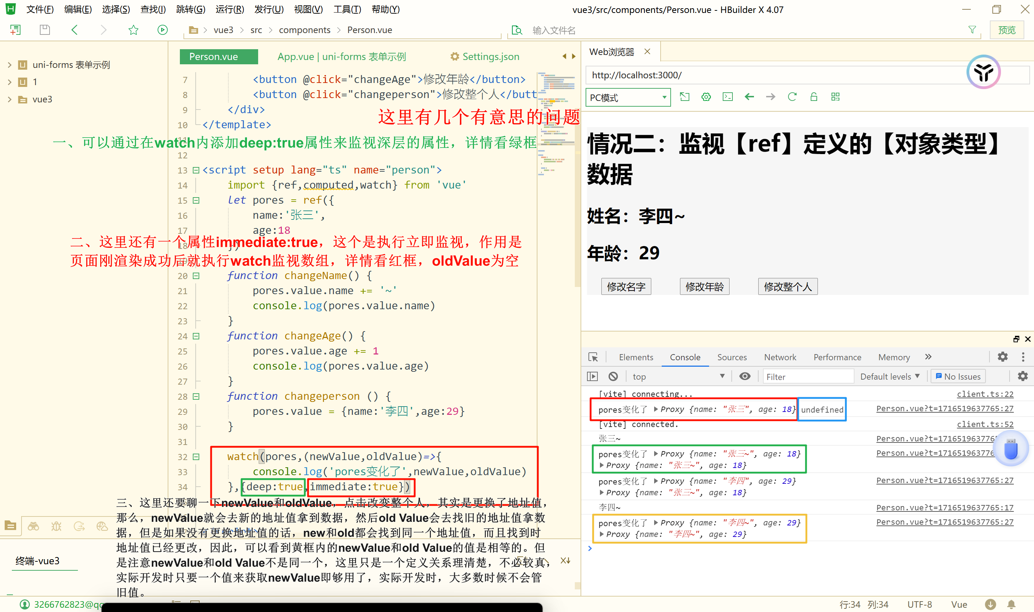Open DevTools settings gear
The width and height of the screenshot is (1034, 612).
pyautogui.click(x=1002, y=357)
